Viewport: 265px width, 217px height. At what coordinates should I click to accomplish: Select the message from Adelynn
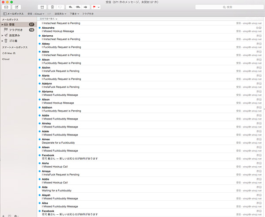150,85
